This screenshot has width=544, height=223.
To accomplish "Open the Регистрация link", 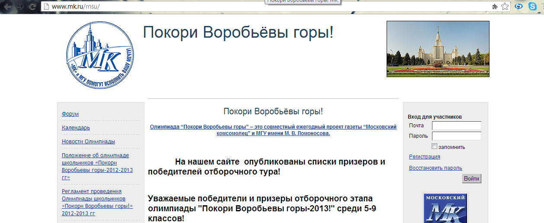I will tap(425, 157).
